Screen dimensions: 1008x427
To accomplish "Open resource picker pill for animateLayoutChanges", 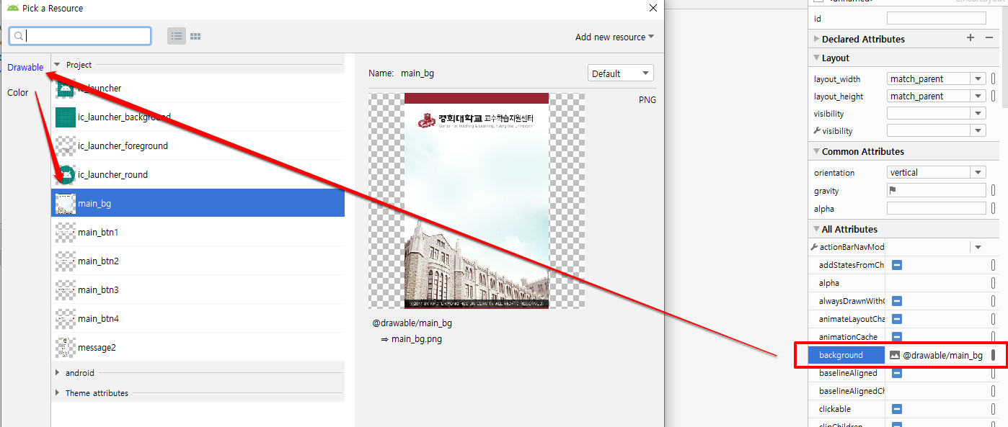I will coord(994,319).
